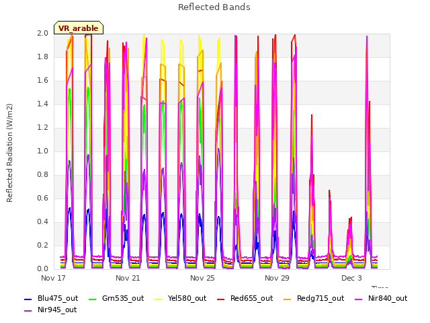
Task: Click the Nir840_out magenta legend swatch
Action: pos(358,299)
